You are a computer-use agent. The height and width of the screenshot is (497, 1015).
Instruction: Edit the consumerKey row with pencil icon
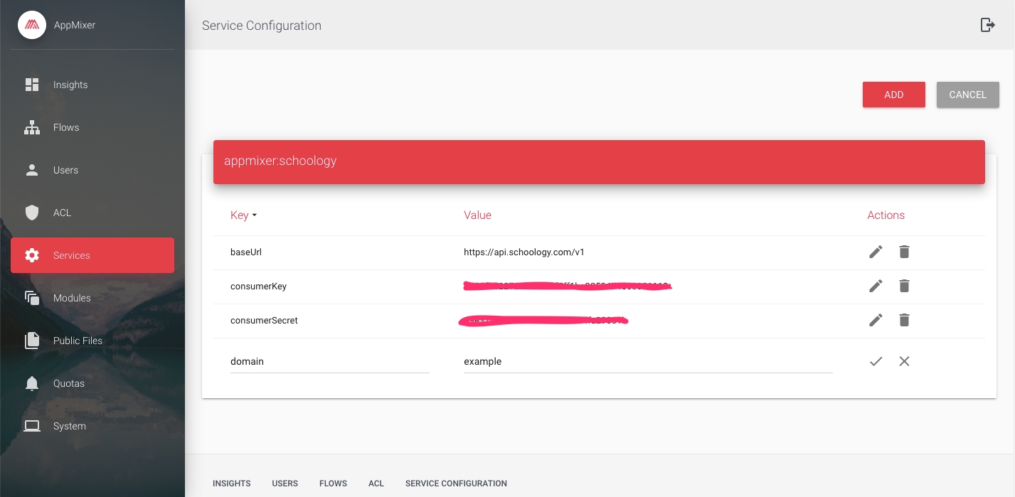click(876, 286)
